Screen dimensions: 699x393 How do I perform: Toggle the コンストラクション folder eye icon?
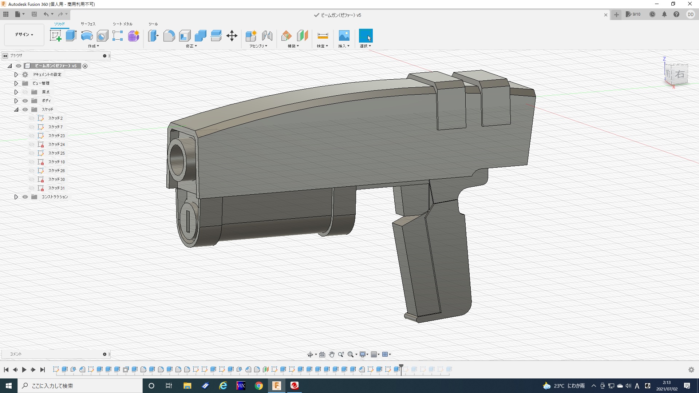pos(25,197)
